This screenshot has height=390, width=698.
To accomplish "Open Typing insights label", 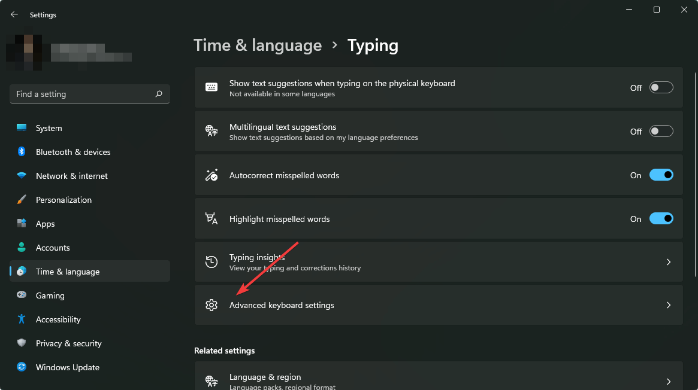I will [257, 257].
